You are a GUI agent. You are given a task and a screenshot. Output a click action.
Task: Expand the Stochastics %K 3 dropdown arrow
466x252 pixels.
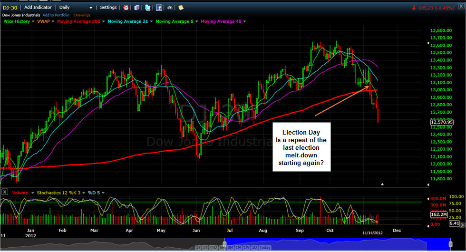coord(84,193)
